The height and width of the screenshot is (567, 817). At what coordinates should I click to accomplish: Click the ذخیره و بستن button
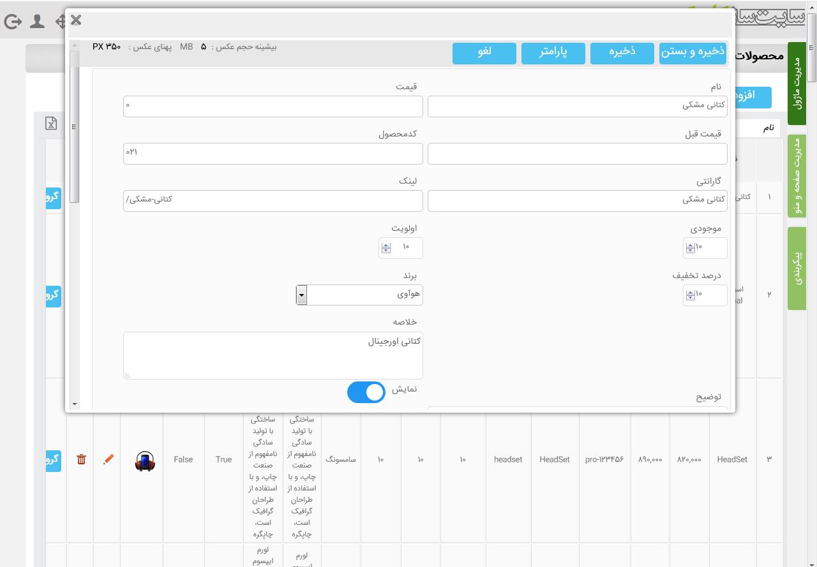[693, 53]
